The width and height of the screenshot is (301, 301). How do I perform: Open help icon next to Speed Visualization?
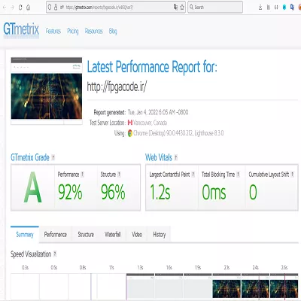pos(55,254)
